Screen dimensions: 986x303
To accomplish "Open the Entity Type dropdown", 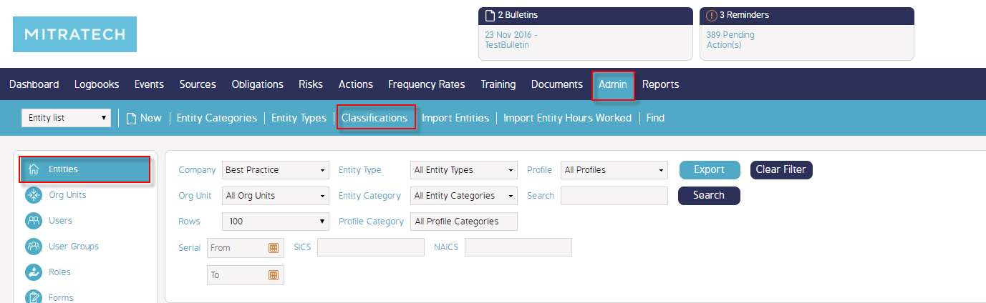I will pyautogui.click(x=464, y=170).
